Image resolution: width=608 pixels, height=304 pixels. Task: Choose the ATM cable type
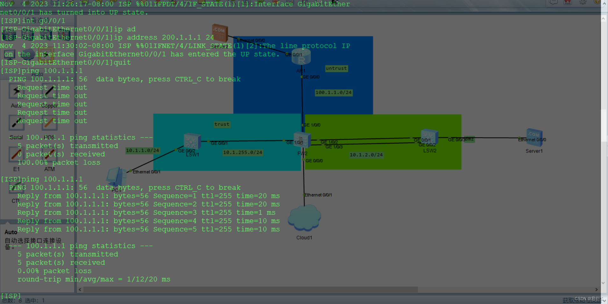pos(49,155)
